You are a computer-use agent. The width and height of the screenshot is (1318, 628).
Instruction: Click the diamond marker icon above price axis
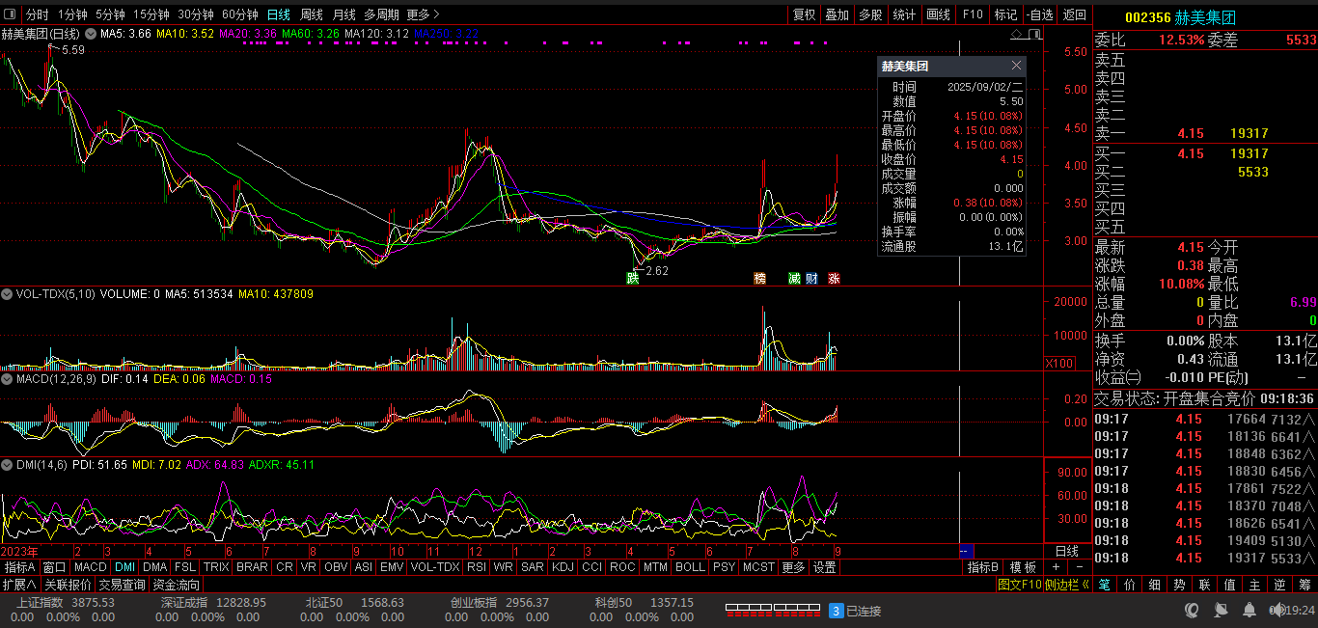1017,34
